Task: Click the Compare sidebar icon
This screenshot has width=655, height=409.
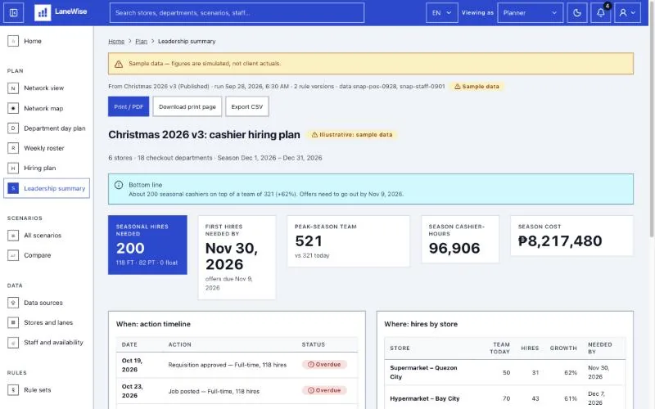Action: click(x=13, y=255)
